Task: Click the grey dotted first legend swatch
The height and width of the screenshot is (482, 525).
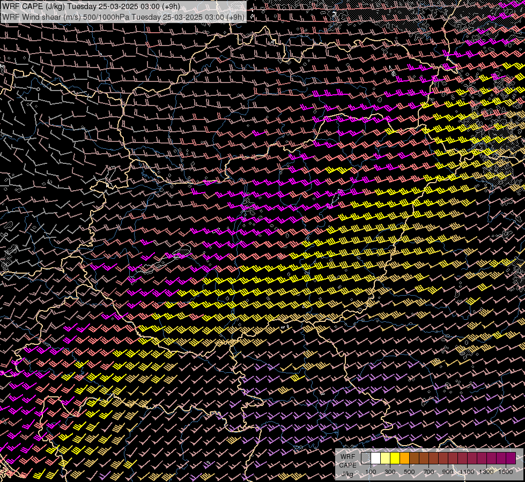Action: click(366, 458)
